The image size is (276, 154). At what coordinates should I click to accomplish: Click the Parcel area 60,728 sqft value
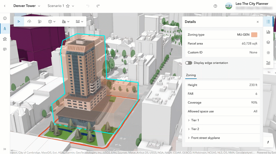pyautogui.click(x=249, y=44)
